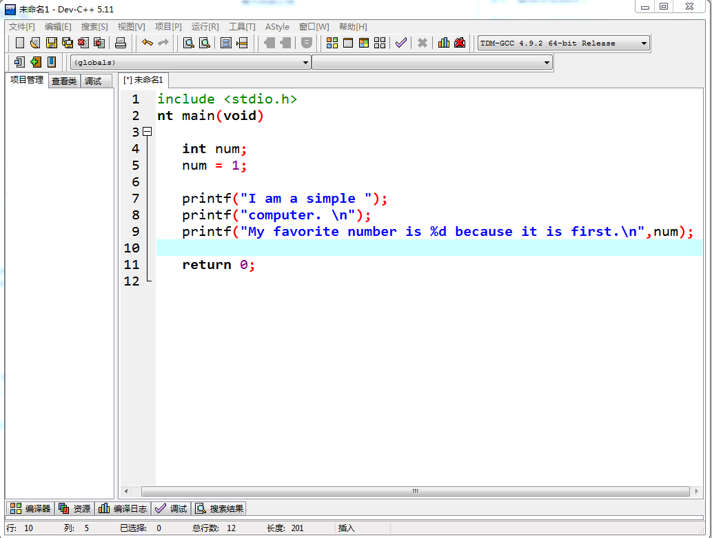Open the TDM-GCC compiler set dropdown
This screenshot has height=538, width=712.
tap(644, 43)
